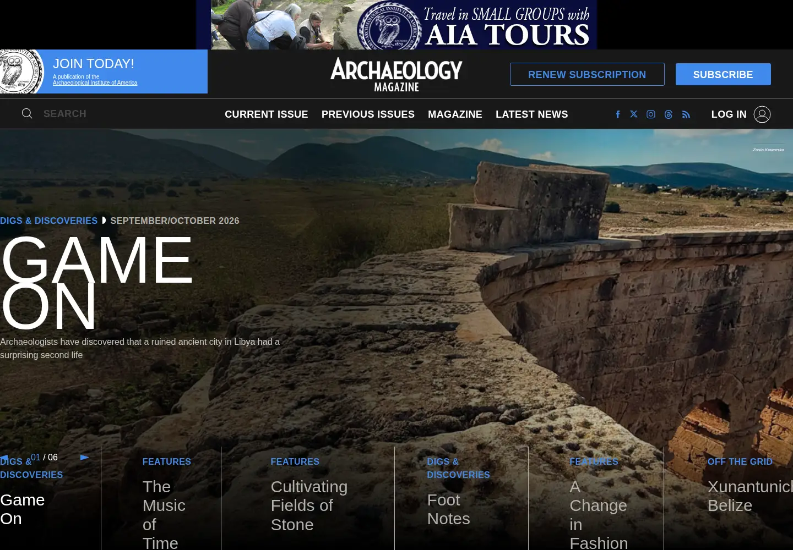Click JOIN TODAY! banner text

tap(94, 64)
